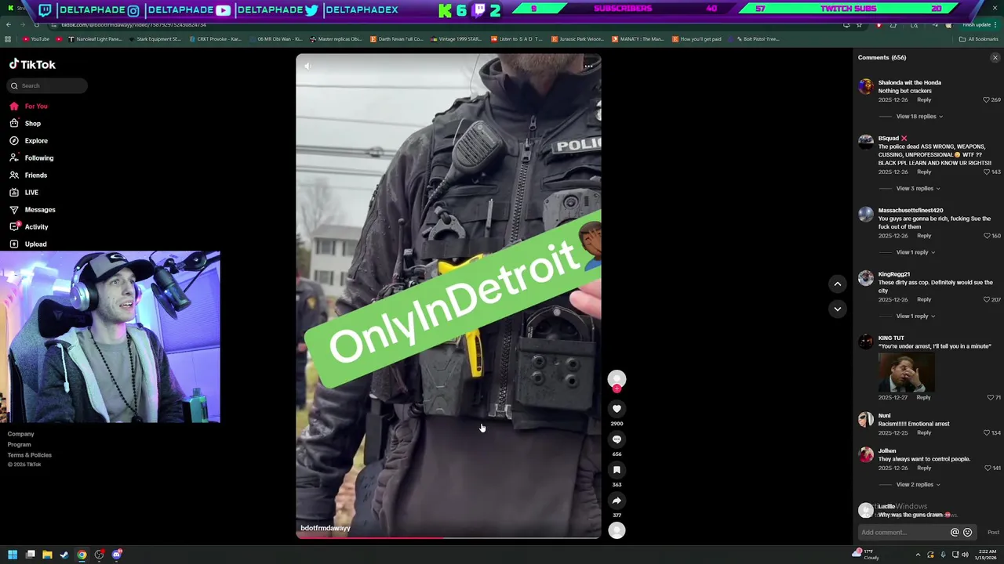The image size is (1004, 564).
Task: Go to next video with down arrow
Action: (837, 309)
